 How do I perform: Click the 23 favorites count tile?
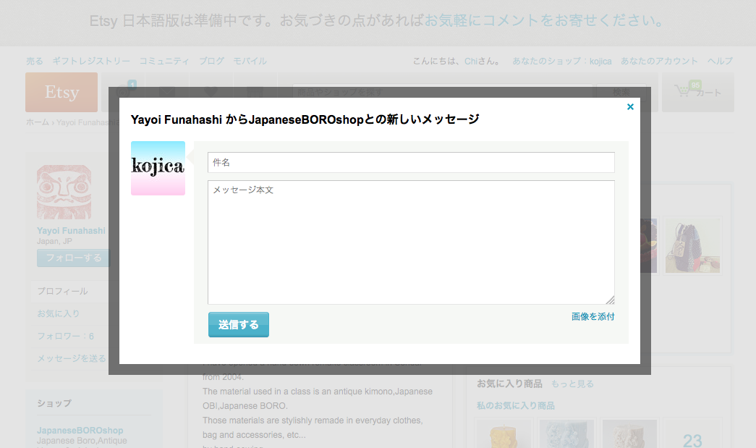pyautogui.click(x=692, y=434)
